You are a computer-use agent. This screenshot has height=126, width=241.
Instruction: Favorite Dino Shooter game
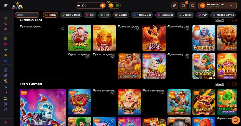(x=212, y=93)
